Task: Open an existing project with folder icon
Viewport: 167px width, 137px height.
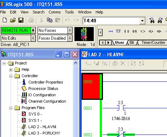Action: click(x=13, y=20)
